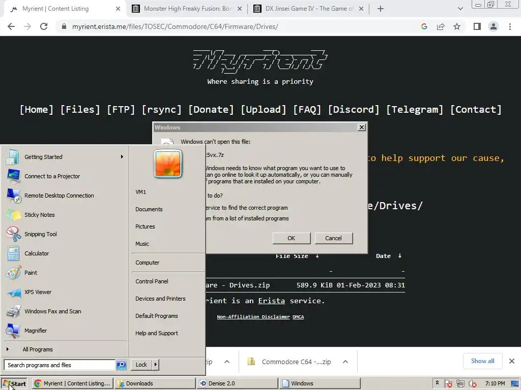Screen dimensions: 521x390
Task: Launch Magnifier tool
Action: coord(65,330)
